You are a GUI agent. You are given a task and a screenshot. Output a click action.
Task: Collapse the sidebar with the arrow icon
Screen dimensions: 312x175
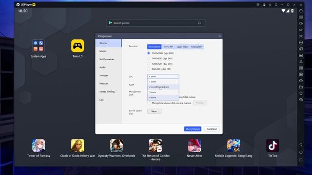pos(301,4)
